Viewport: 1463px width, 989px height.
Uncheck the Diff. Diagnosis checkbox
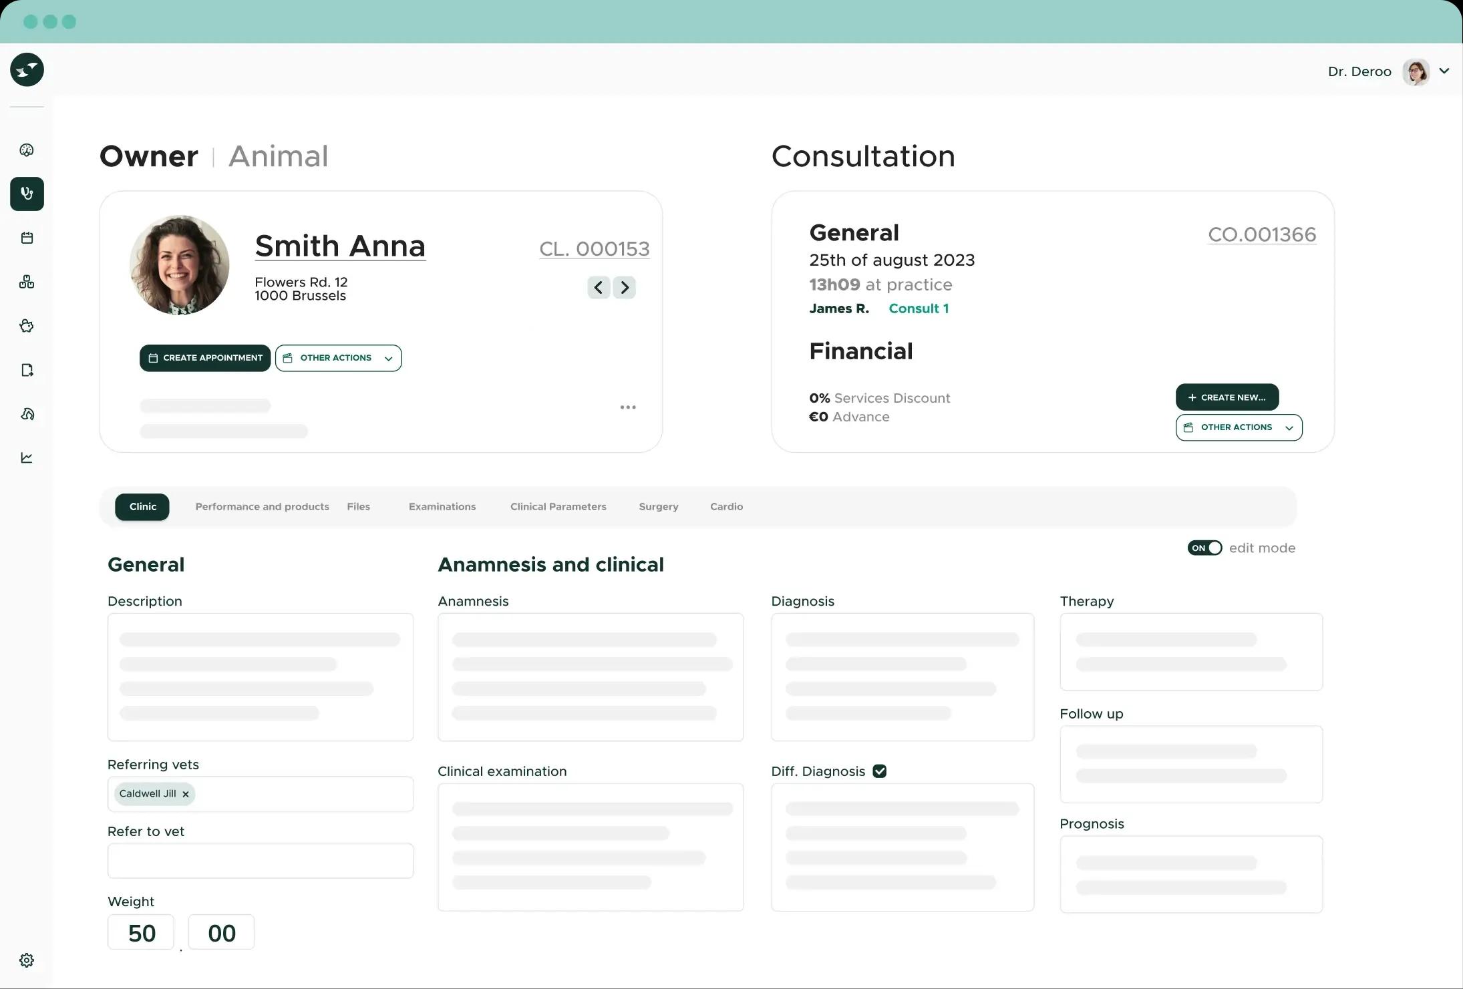pos(879,771)
